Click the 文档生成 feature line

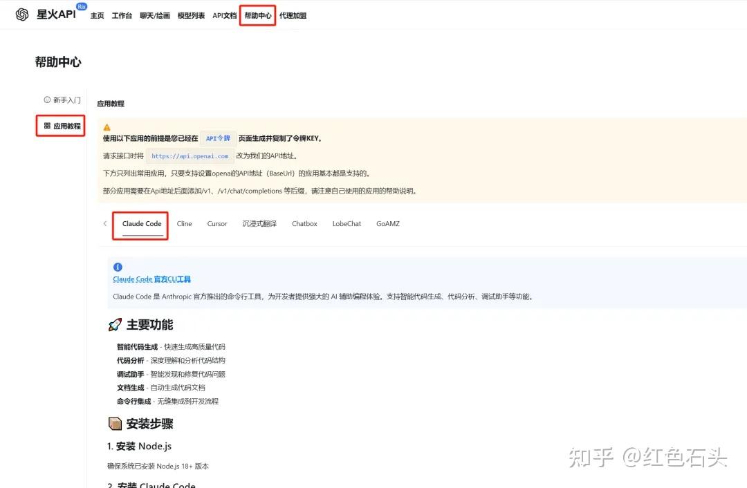pyautogui.click(x=161, y=388)
